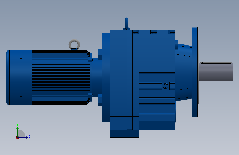Click the "Y" axis label
Image resolution: width=239 pixels, height=155 pixels.
17,124
